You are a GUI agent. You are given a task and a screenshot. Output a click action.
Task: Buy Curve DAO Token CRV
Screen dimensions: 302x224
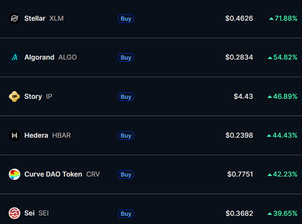(126, 174)
